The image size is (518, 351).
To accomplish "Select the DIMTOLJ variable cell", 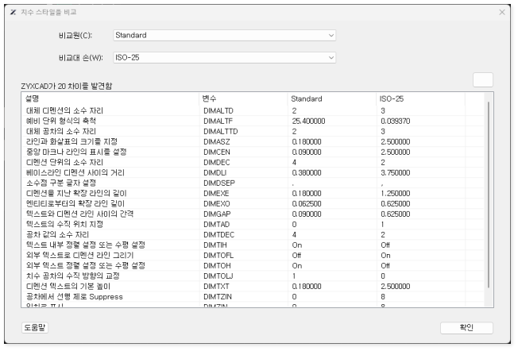I will (218, 276).
